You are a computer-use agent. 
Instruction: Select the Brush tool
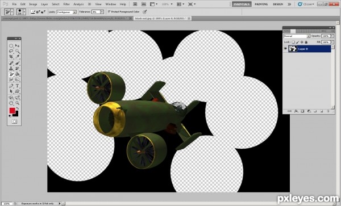[x=18, y=63]
